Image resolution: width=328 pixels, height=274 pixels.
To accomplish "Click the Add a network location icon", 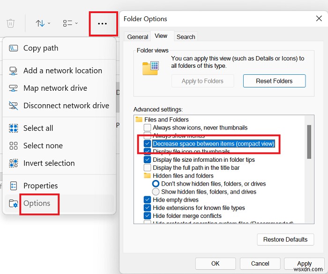I will (14, 71).
